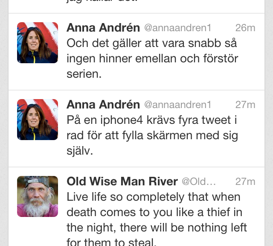Open the Old Wise Man River profile name

pyautogui.click(x=122, y=182)
